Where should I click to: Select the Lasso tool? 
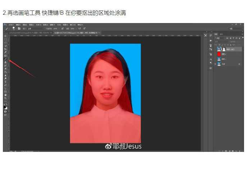click(5, 42)
